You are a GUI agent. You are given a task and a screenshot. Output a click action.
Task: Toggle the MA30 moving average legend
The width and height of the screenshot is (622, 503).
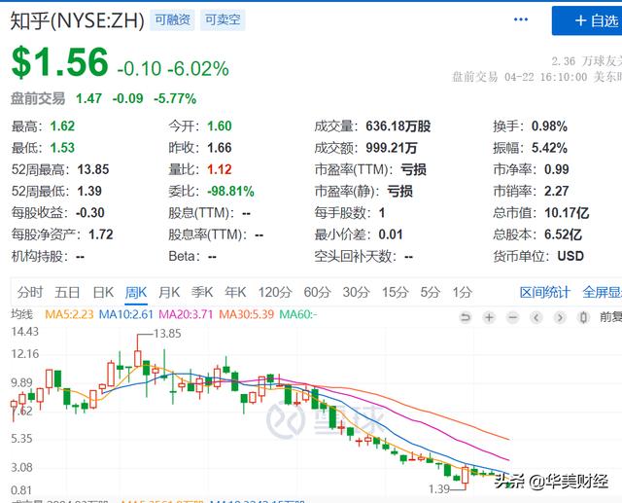[248, 314]
